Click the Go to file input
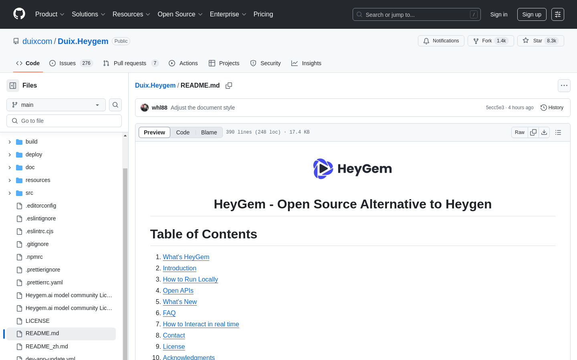 (64, 121)
